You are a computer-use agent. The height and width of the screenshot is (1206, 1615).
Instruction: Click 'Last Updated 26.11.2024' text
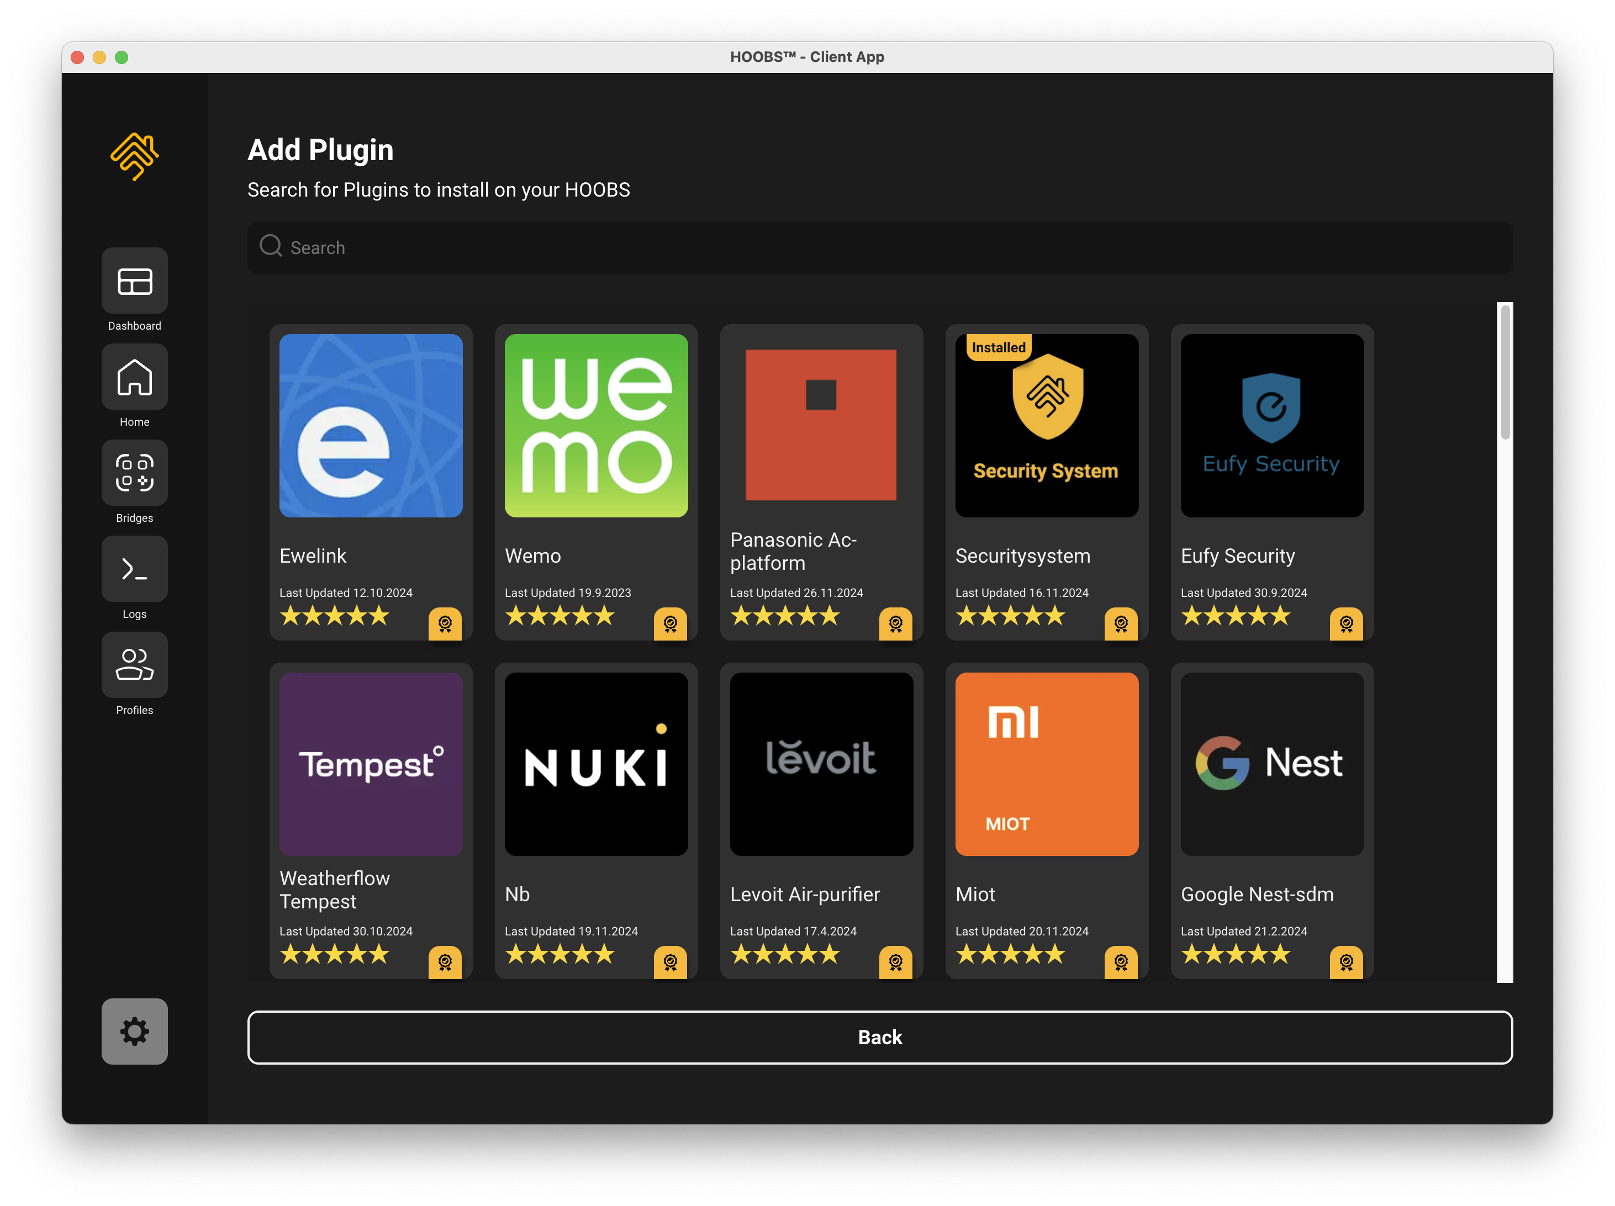pos(796,593)
